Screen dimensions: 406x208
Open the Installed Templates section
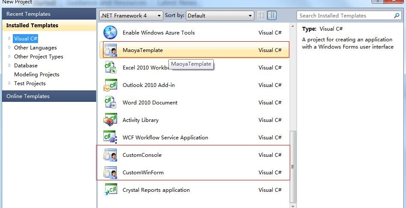(49, 25)
